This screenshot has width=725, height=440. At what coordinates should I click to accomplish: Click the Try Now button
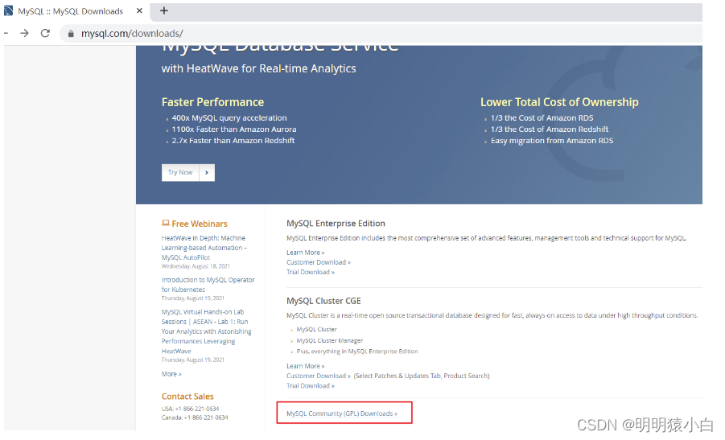tap(180, 172)
